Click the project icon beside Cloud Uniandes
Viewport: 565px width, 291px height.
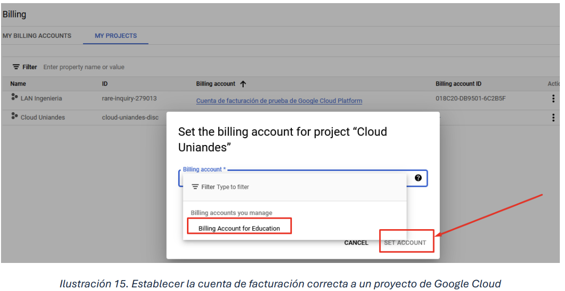(15, 116)
